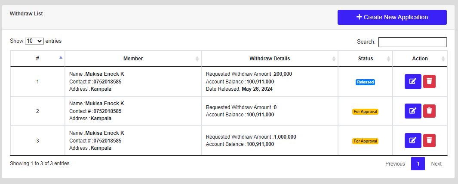Edit the 200,000 withdraw request in row 1
The height and width of the screenshot is (184, 458).
click(x=412, y=81)
